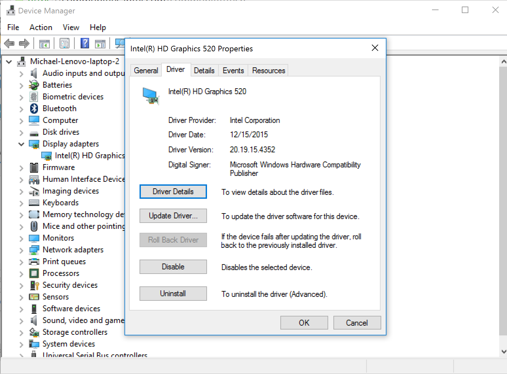Viewport: 507px width, 374px height.
Task: Click the Security devices key icon
Action: click(x=34, y=285)
